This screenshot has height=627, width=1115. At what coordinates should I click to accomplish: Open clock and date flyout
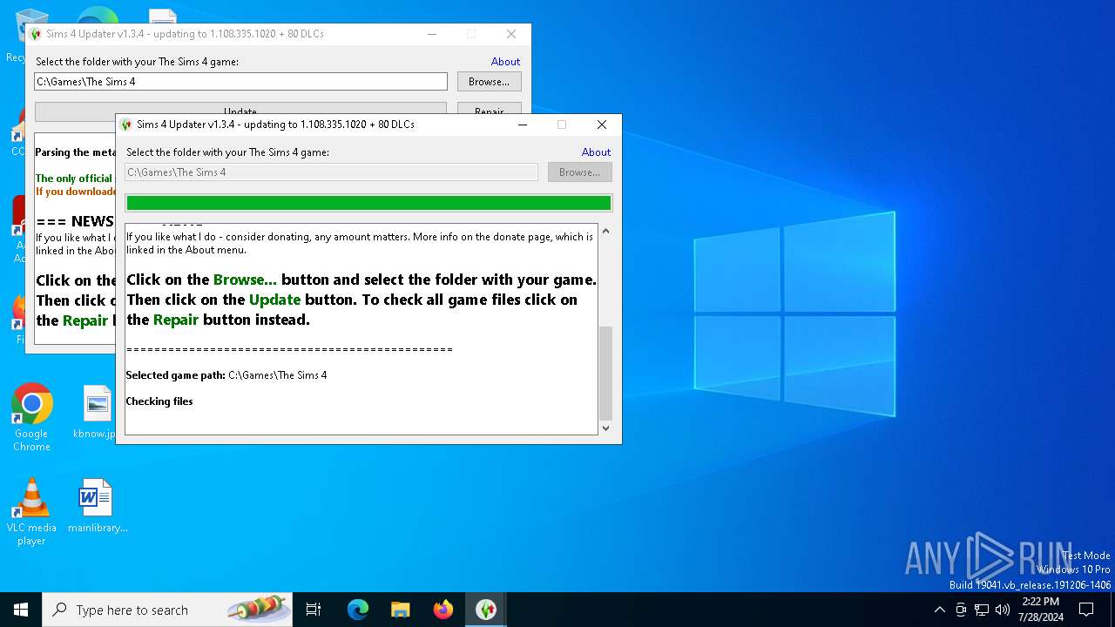click(1040, 610)
